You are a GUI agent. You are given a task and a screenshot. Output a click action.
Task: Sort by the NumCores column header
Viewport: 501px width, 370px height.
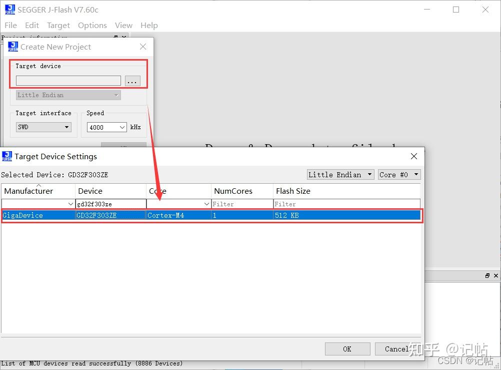pos(242,191)
